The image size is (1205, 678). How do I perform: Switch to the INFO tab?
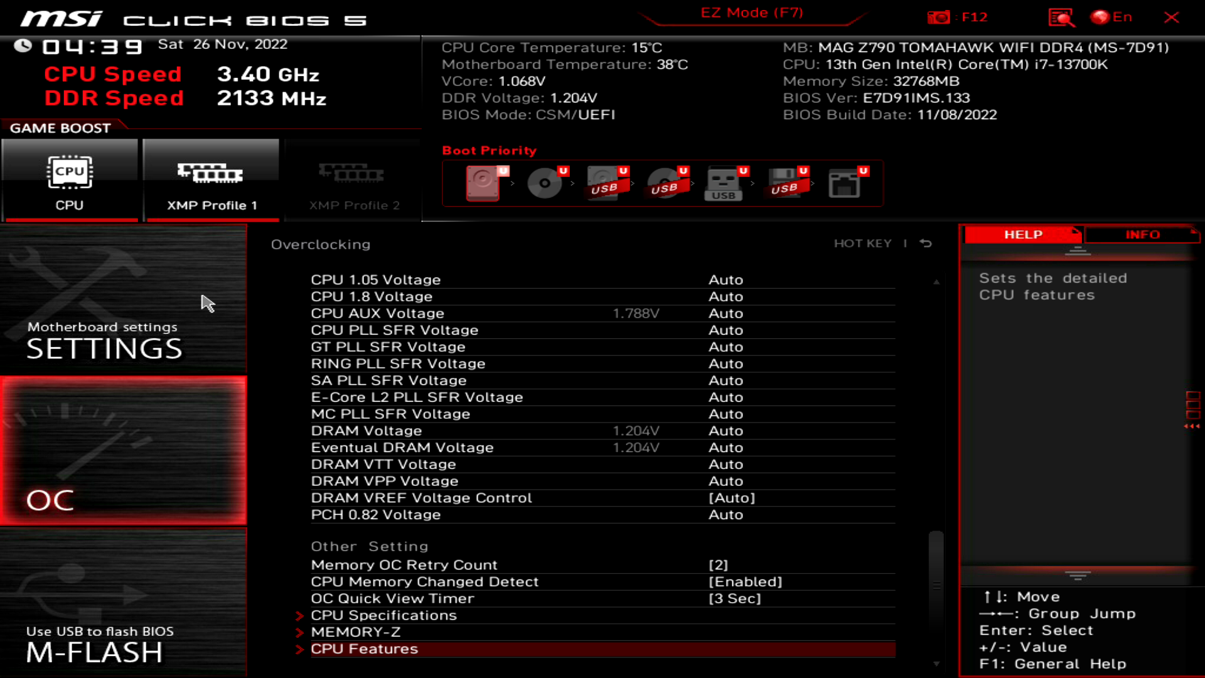tap(1142, 235)
